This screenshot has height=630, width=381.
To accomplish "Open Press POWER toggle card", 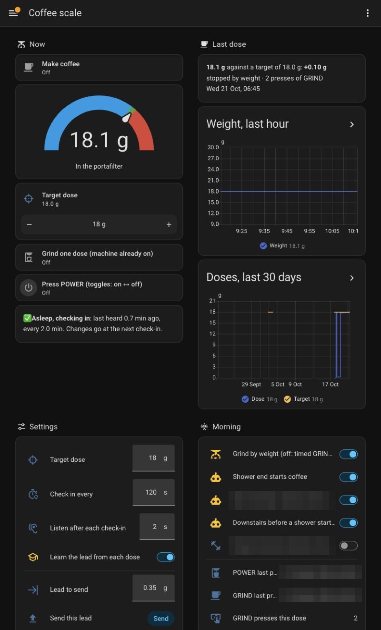I will point(99,288).
